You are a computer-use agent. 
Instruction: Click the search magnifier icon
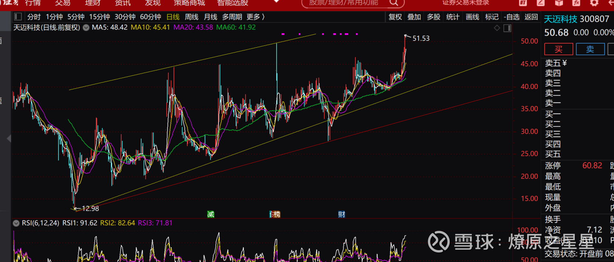click(394, 3)
